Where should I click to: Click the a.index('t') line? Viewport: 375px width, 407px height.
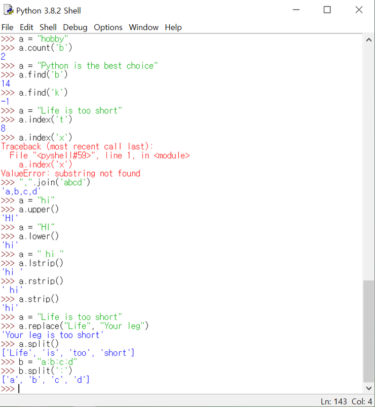coord(36,119)
